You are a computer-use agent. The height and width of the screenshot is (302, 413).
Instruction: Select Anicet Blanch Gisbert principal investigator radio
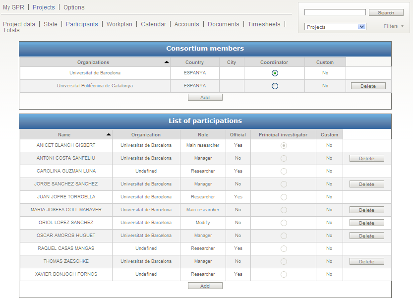click(284, 145)
